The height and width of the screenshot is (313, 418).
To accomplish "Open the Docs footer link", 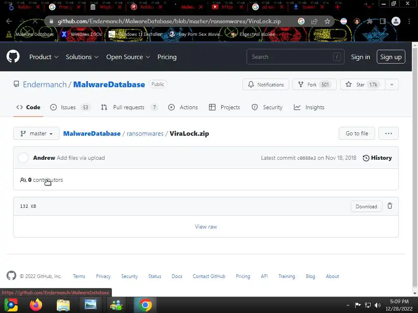I will (177, 276).
